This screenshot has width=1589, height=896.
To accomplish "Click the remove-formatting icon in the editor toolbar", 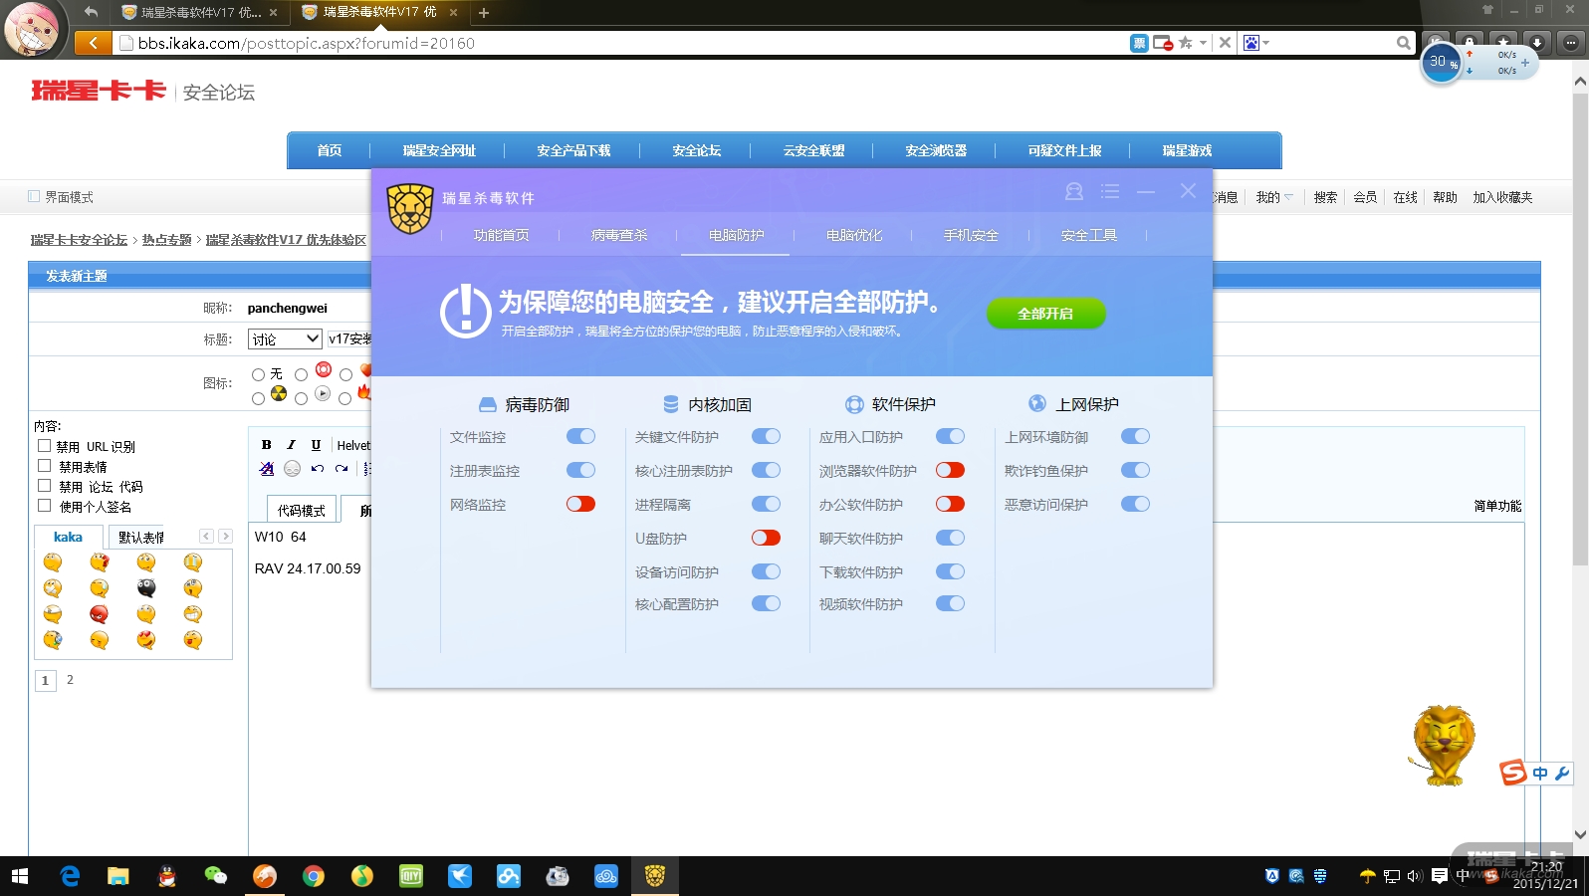I will tap(267, 469).
